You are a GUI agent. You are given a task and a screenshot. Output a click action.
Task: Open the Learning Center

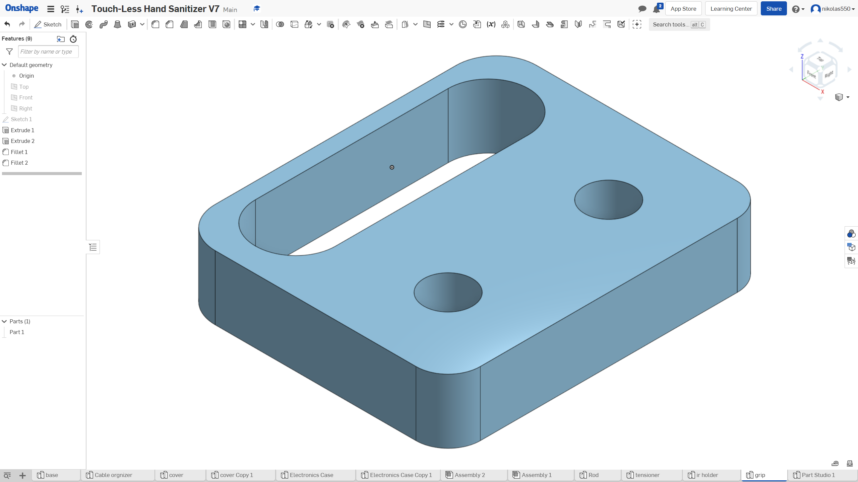[x=731, y=9]
